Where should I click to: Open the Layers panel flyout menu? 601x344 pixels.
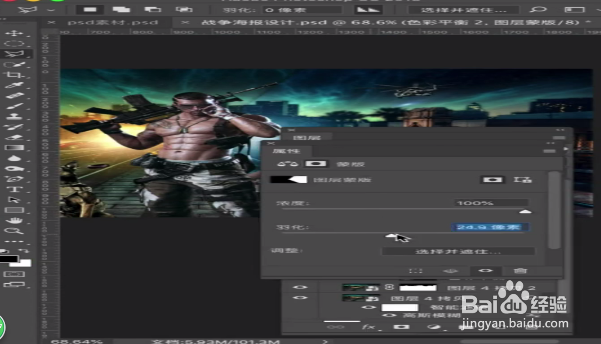(559, 138)
